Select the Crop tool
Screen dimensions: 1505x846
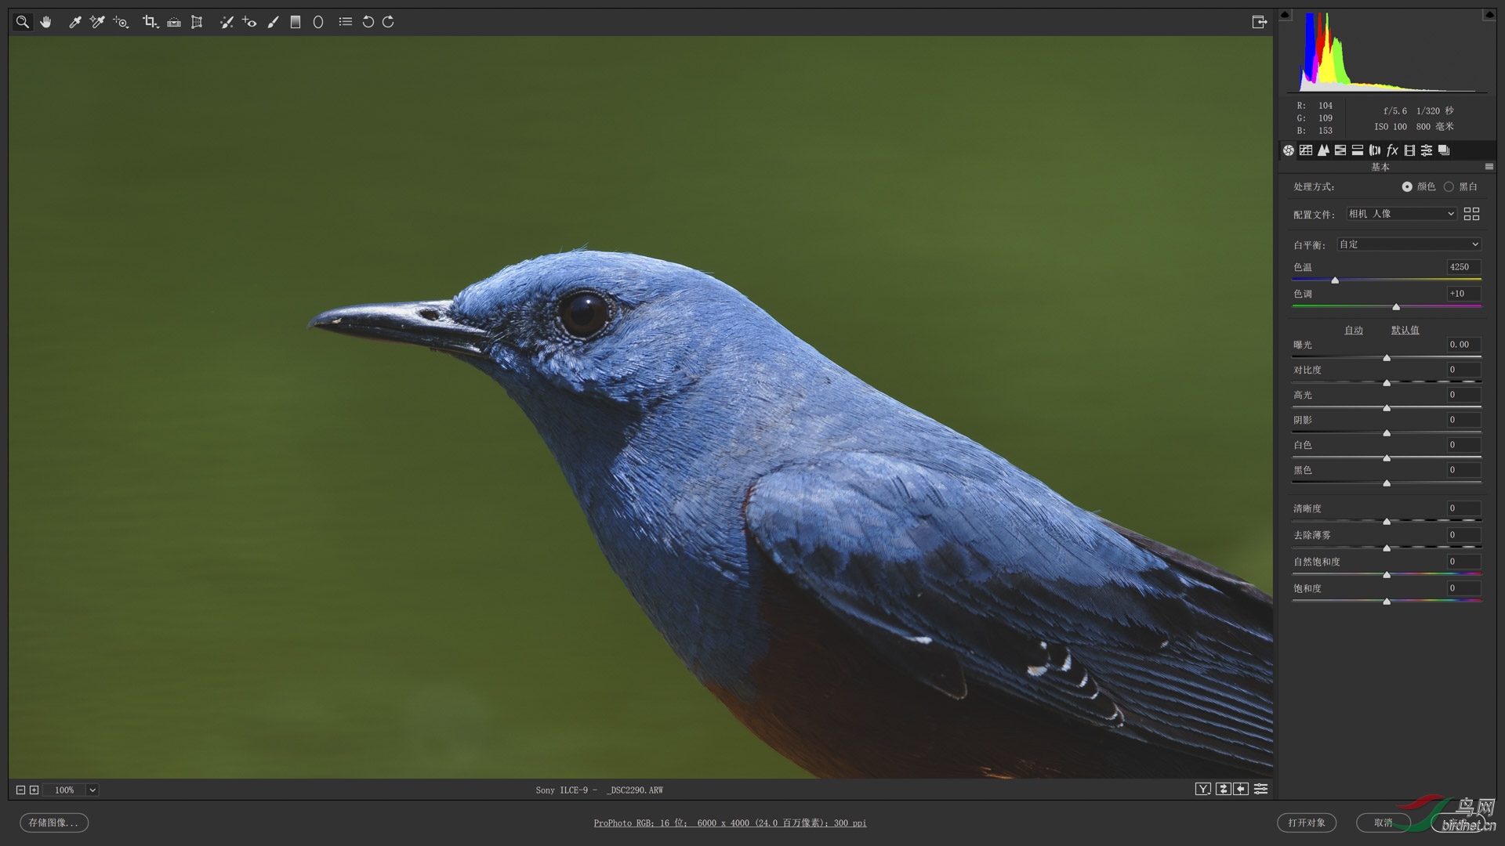[149, 22]
